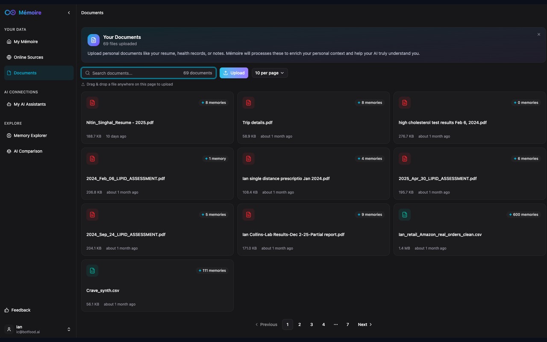Select the AI Comparison icon
Image resolution: width=547 pixels, height=342 pixels.
(x=9, y=151)
